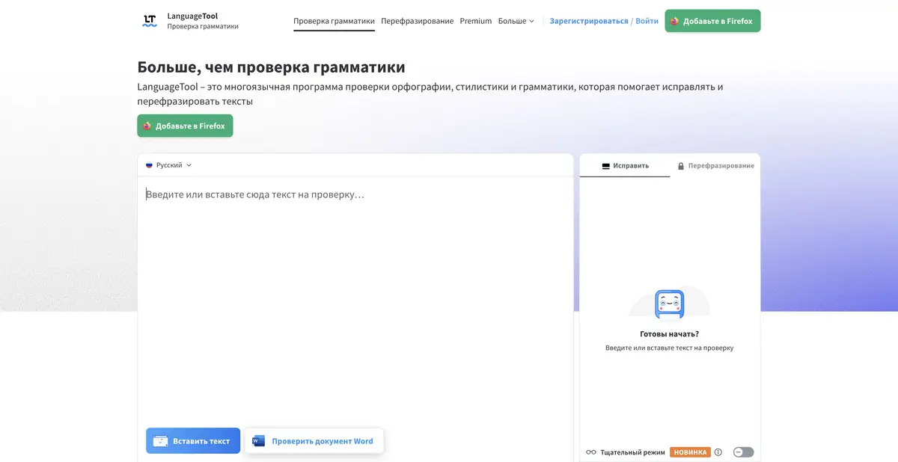Click the LanguageTool brand name text
Viewport: 898px width, 462px height.
click(193, 16)
